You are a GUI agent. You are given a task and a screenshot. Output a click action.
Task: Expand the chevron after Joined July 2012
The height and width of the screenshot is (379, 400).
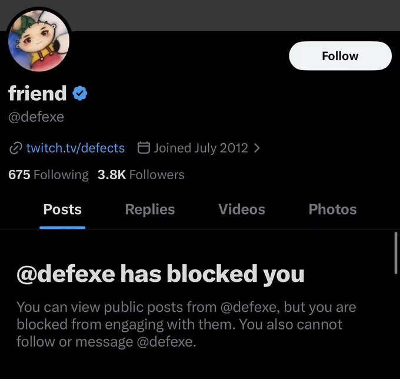(x=257, y=148)
